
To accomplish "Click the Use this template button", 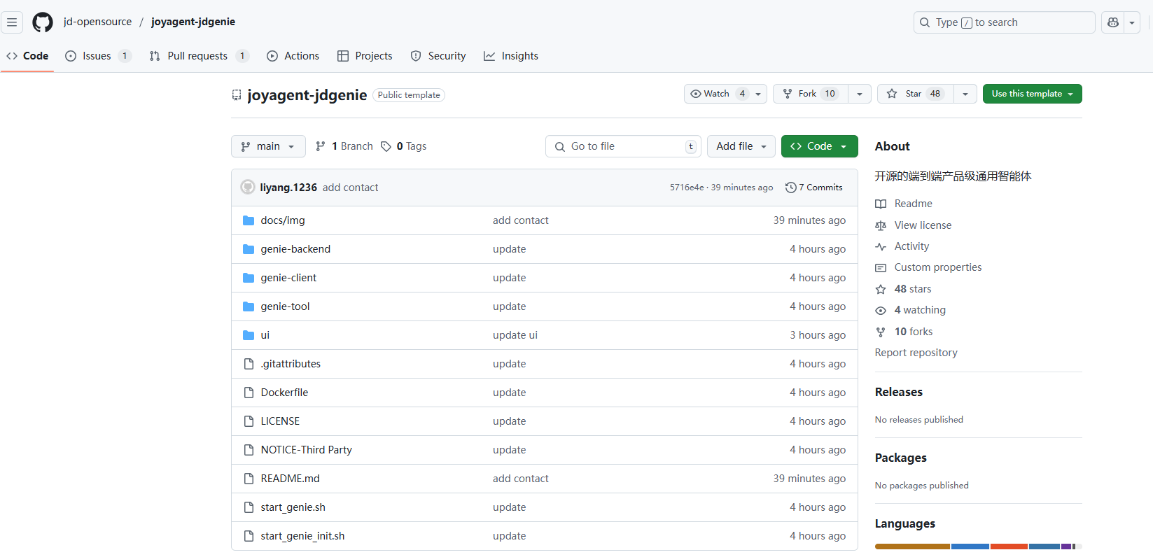I will 1032,94.
